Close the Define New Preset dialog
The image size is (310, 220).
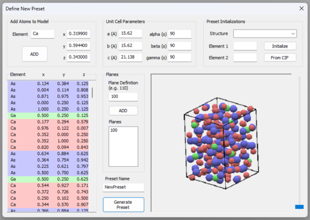tap(302, 8)
